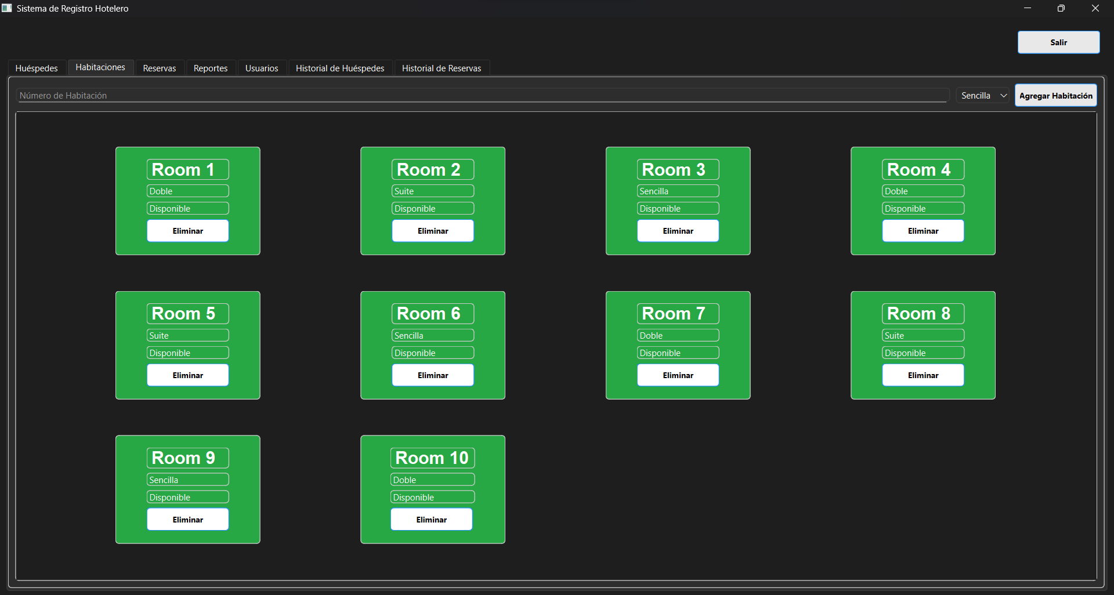Click Eliminar on the Room 2 card
The image size is (1114, 595).
click(433, 231)
